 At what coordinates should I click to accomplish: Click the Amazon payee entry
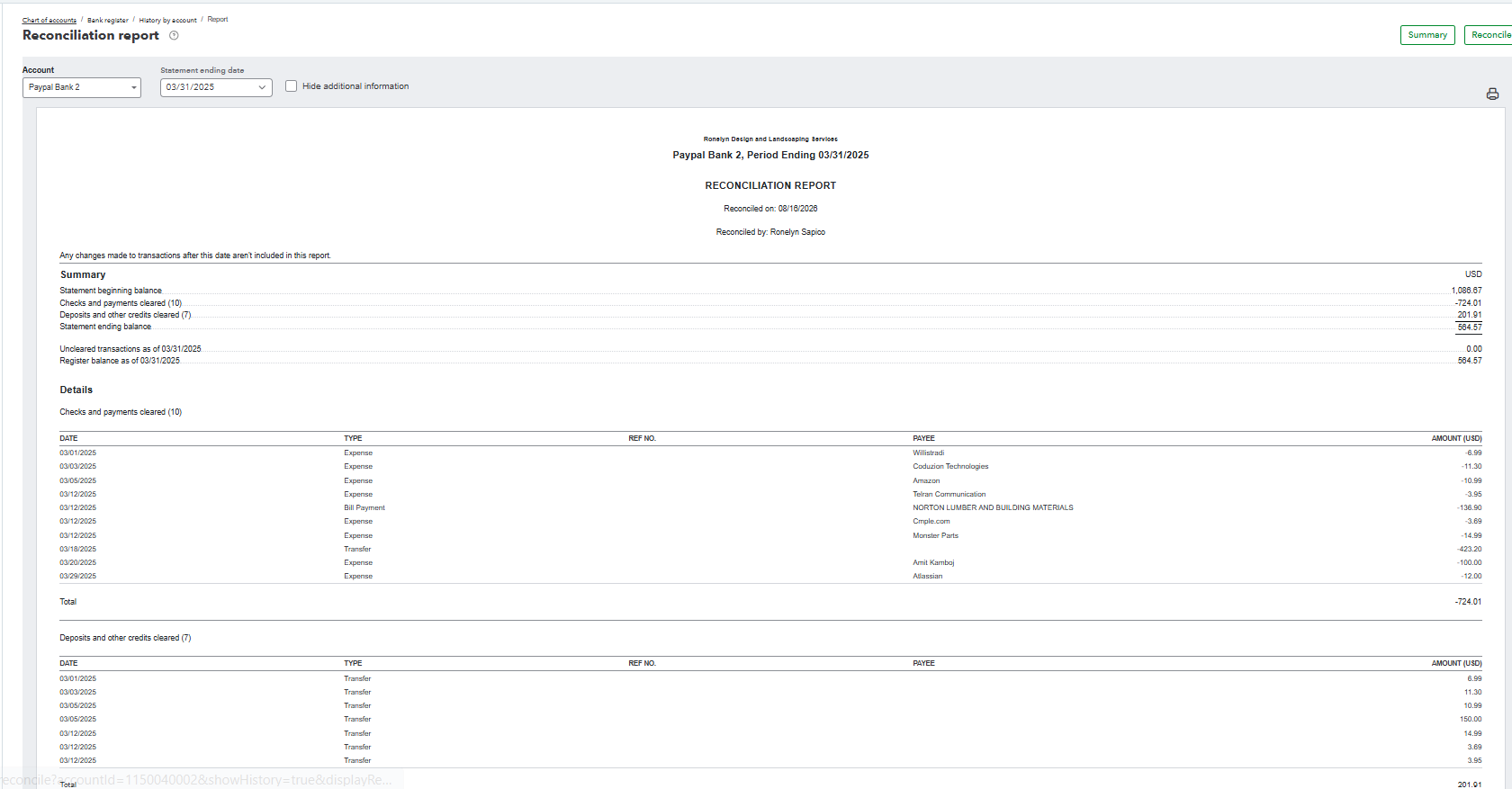[x=926, y=480]
